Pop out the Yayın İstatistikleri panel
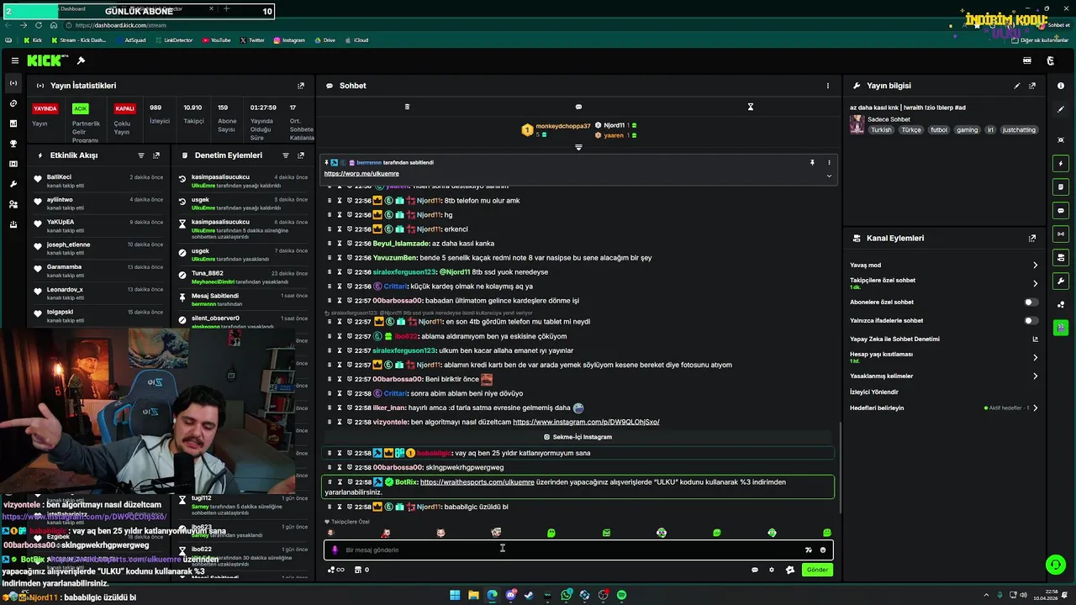The width and height of the screenshot is (1076, 605). (301, 86)
